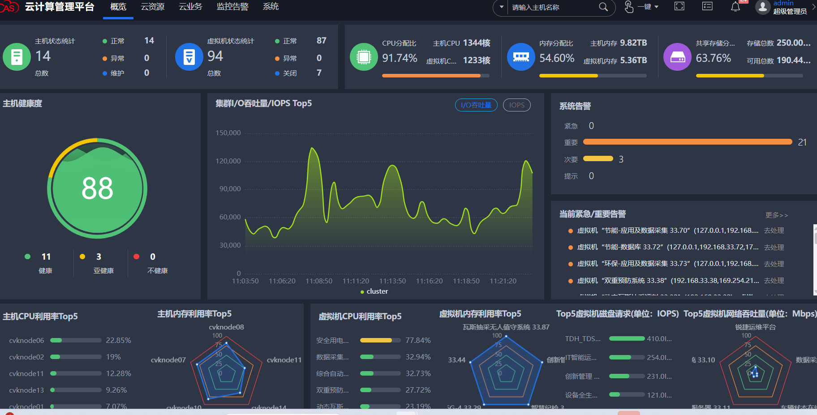Click the CPU allocation chip icon

364,57
